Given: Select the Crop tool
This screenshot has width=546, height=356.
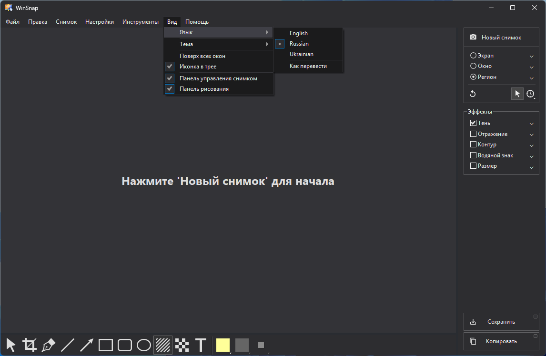Looking at the screenshot, I should (x=30, y=345).
